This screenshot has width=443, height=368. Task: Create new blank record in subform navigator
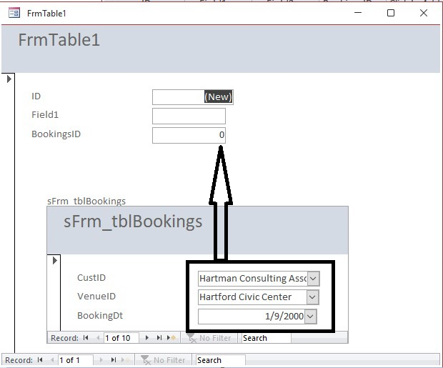point(171,338)
